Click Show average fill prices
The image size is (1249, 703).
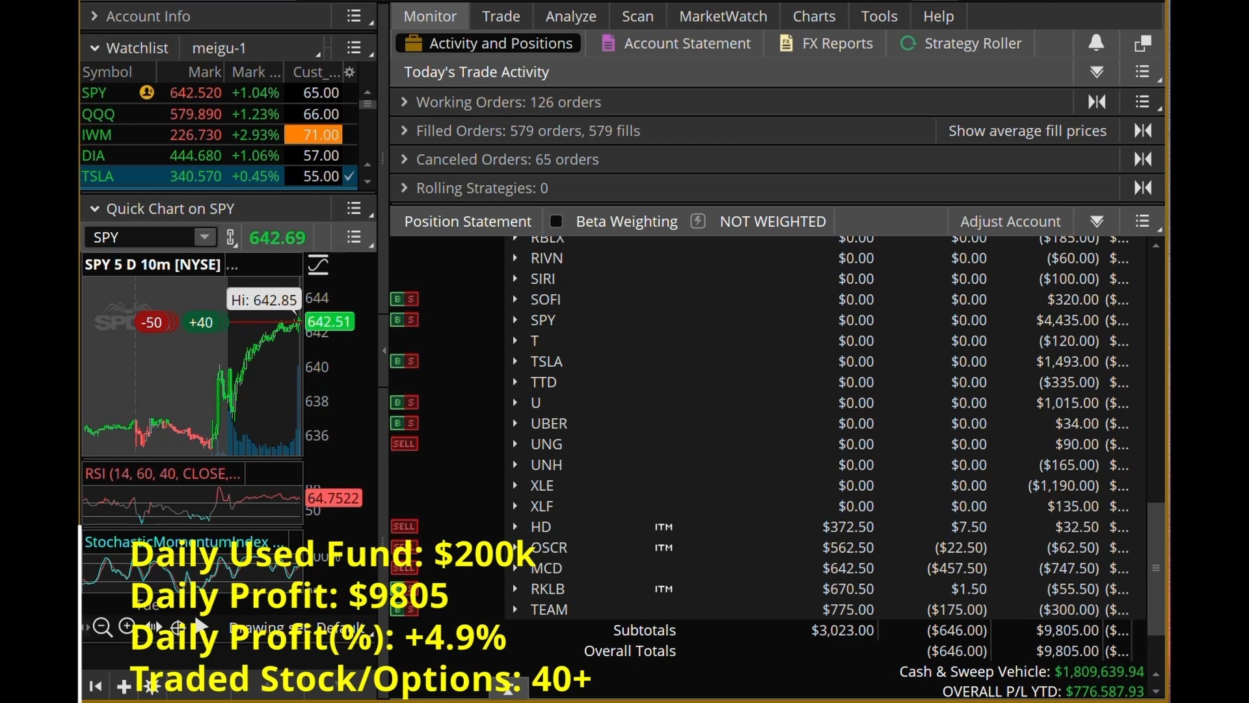click(1027, 131)
